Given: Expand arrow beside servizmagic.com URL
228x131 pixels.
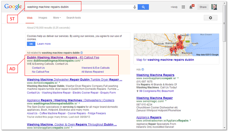Looking at the screenshot, I should [x=166, y=101].
